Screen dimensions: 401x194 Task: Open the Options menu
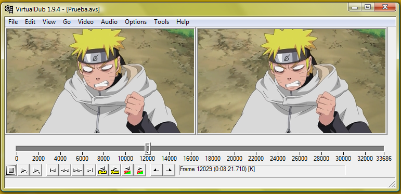coord(136,22)
